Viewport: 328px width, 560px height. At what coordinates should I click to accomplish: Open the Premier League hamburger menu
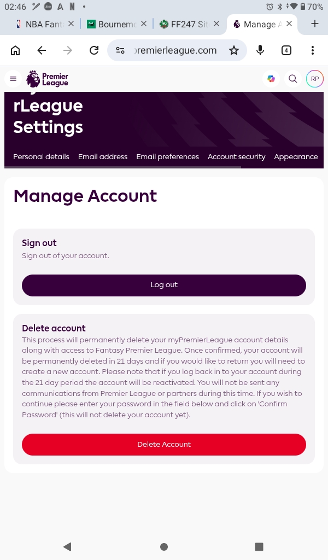click(13, 79)
